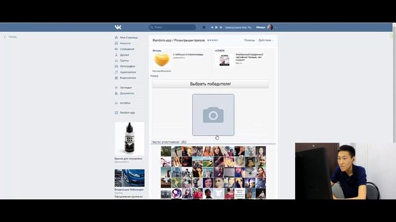Skip to previous track in header player
Viewport: 396px width, 222px height.
coord(212,27)
